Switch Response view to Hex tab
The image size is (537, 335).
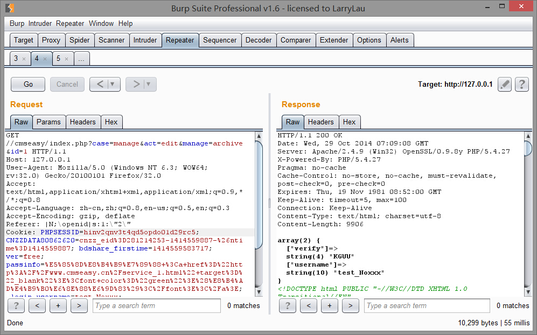pyautogui.click(x=350, y=122)
